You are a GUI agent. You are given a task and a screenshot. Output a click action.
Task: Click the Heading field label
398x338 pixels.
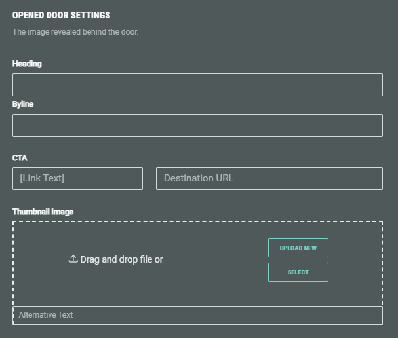(27, 64)
